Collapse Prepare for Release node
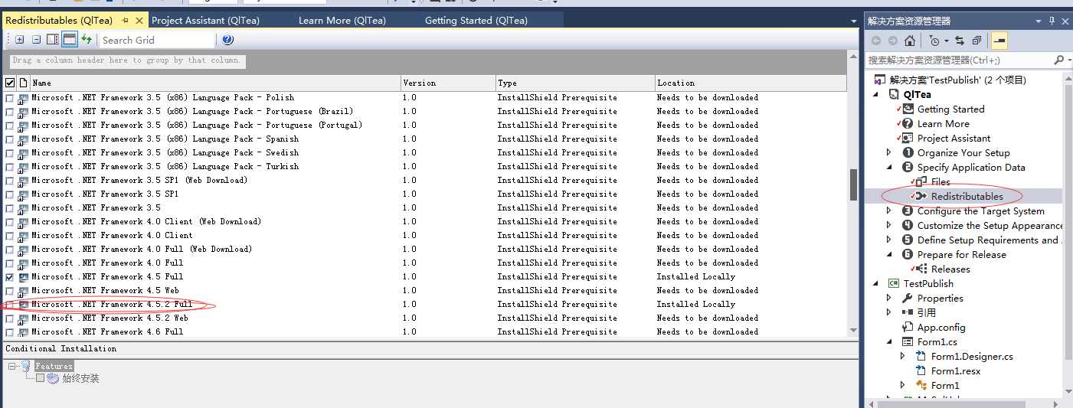1073x408 pixels. click(889, 254)
